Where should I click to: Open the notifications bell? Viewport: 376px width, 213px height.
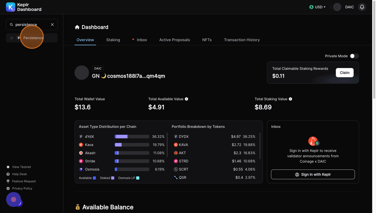(362, 7)
